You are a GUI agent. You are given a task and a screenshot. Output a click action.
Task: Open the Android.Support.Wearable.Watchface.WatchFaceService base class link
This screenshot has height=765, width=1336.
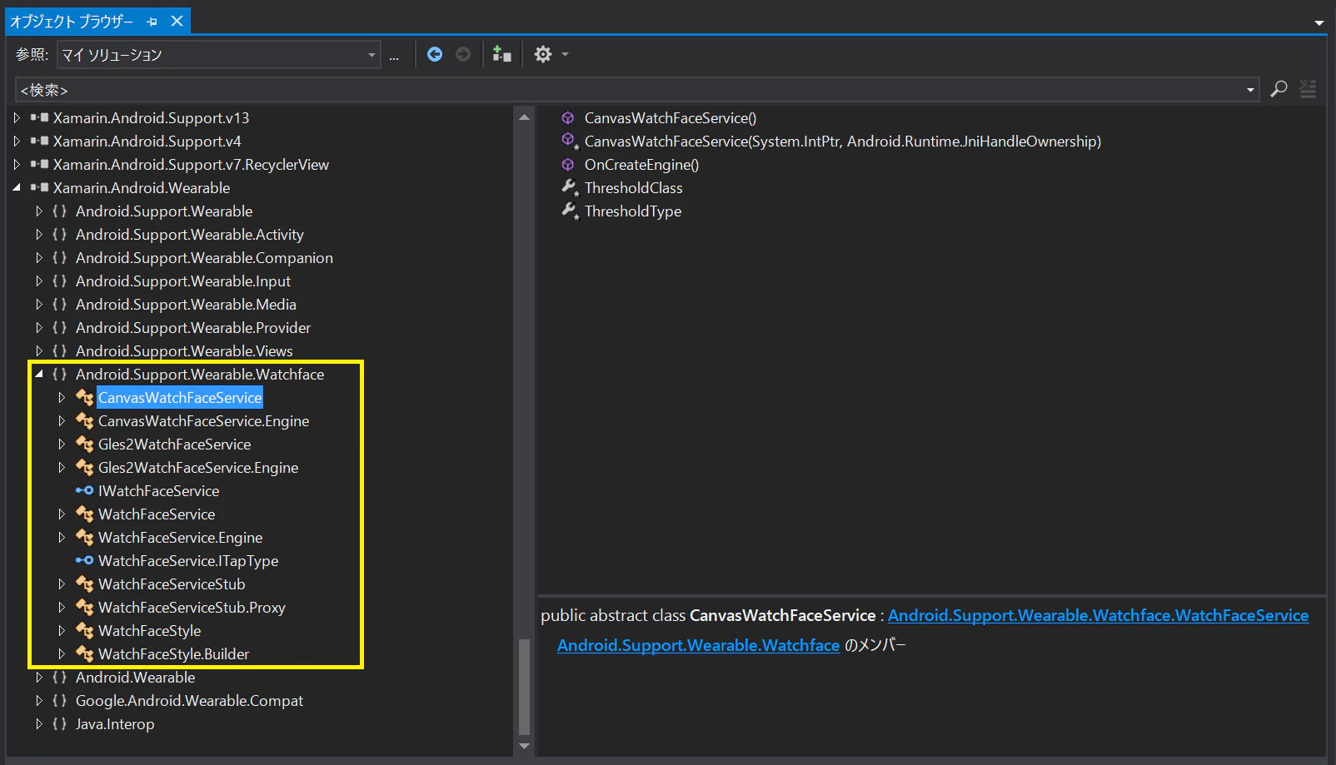(x=1098, y=615)
